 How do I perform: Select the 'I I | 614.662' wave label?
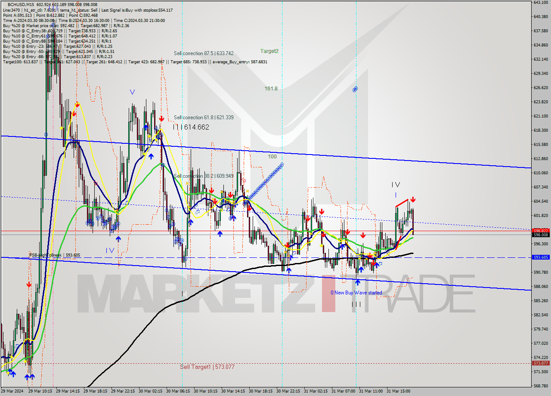pos(191,127)
